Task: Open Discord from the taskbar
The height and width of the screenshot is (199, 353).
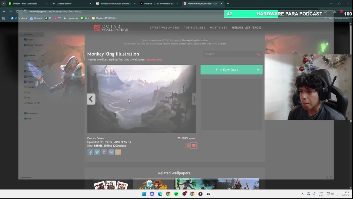Action: (x=152, y=194)
